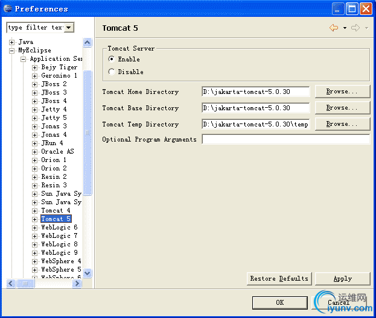The image size is (376, 318).
Task: Select WebSphere 4 in the tree
Action: [x=61, y=261]
